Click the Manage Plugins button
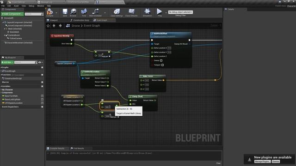 (262, 162)
